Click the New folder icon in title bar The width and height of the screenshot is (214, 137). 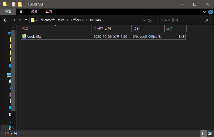click(20, 4)
